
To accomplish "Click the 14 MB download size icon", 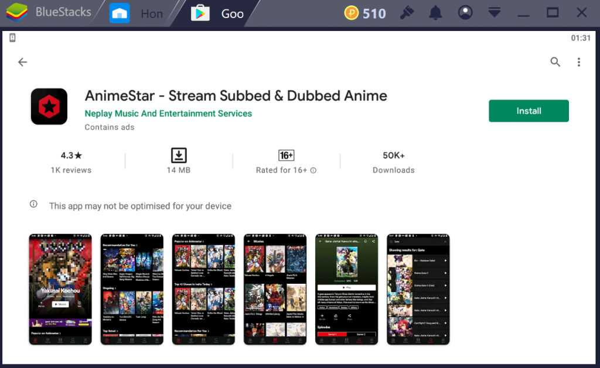I will click(179, 156).
